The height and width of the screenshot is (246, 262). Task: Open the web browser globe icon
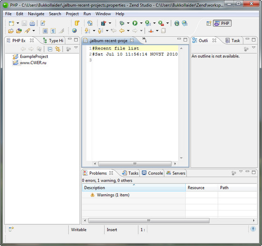tap(74, 31)
